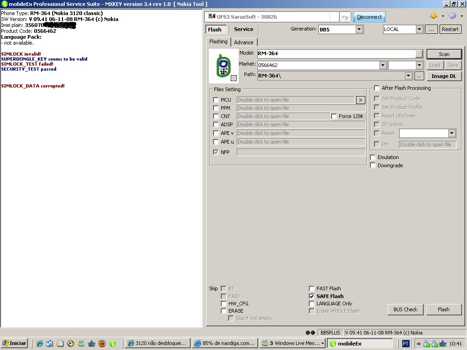Viewport: 467px width, 350px height.
Task: Enable the CNT file checkbox
Action: coord(216,116)
